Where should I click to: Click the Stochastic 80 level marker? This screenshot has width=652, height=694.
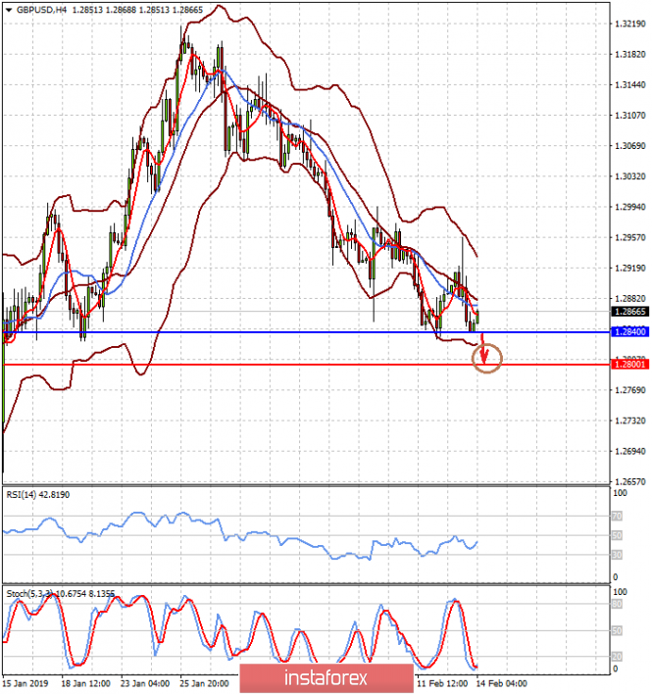coord(618,605)
